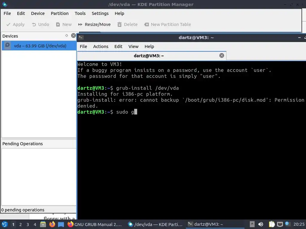Click the Apply checkmark icon in toolbar
This screenshot has height=229, width=306.
click(x=8, y=24)
